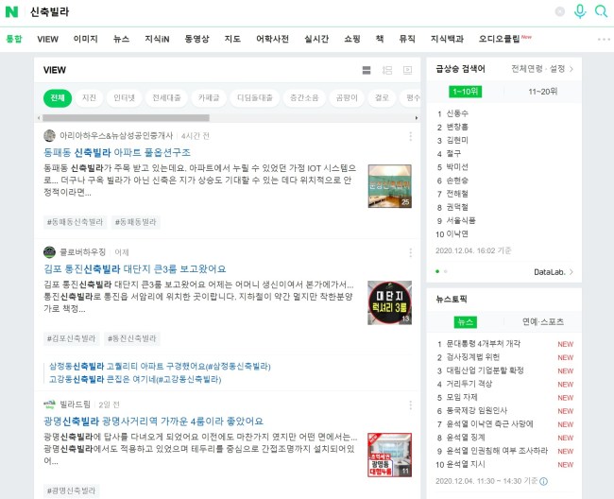
Task: Click left arrow of filter scrollbar
Action: 39,118
